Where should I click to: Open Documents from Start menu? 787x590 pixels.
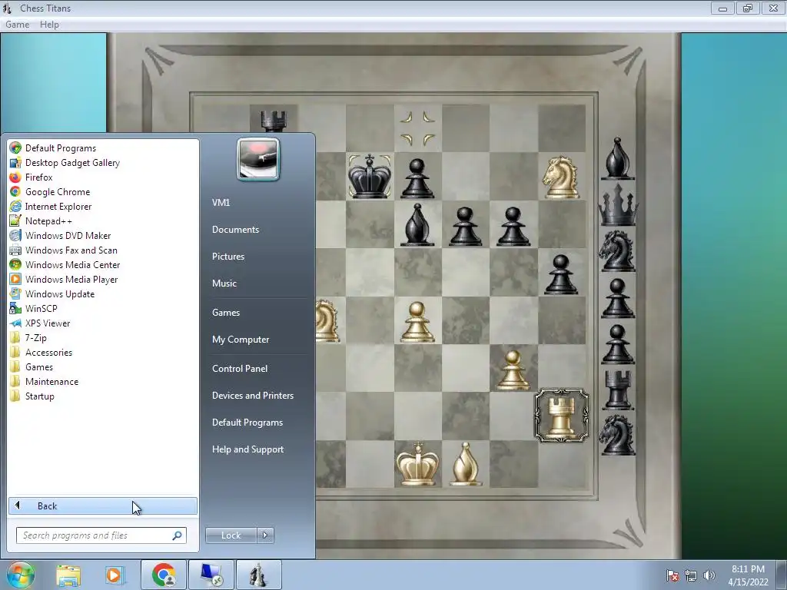235,229
